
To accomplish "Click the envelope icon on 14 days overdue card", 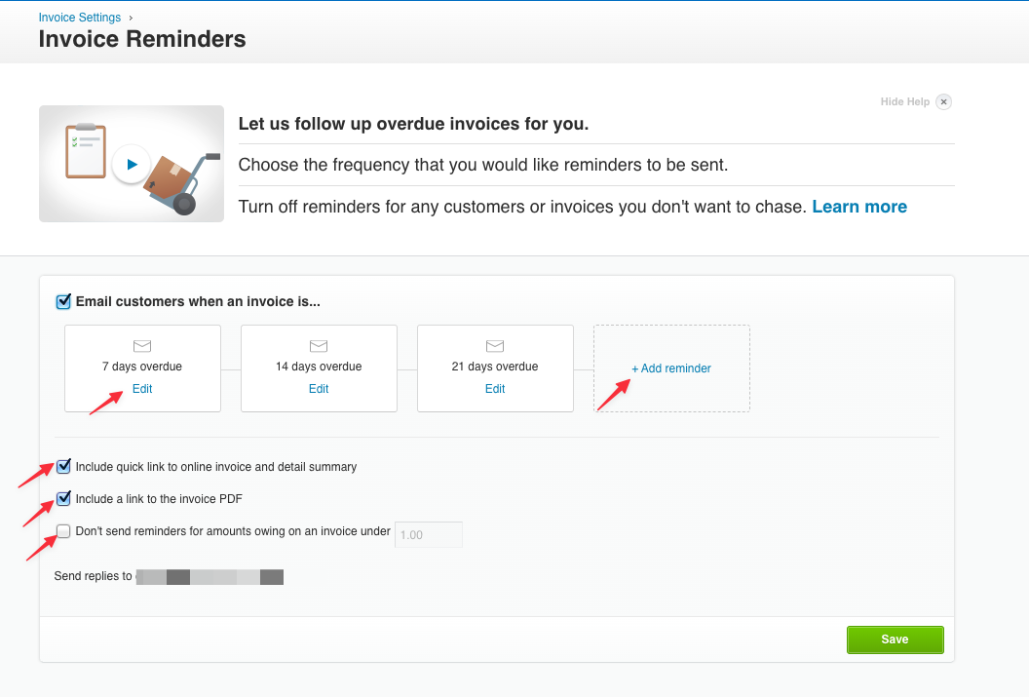I will (319, 346).
